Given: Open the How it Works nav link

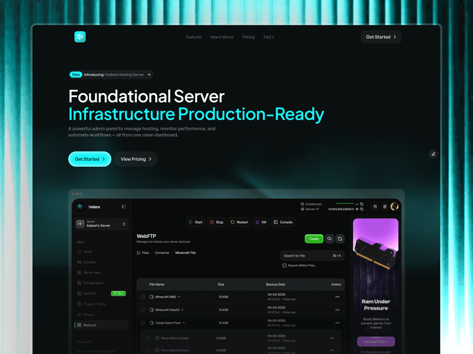Looking at the screenshot, I should click(x=222, y=37).
